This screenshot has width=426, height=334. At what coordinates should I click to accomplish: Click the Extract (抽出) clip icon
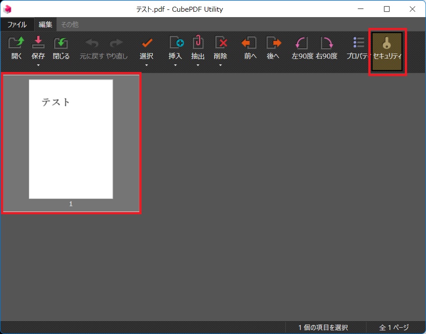[198, 42]
